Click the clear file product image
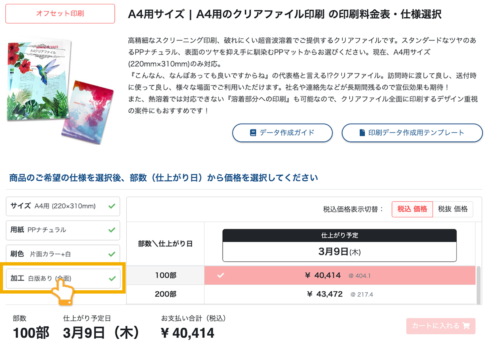488x344 pixels. pyautogui.click(x=60, y=90)
